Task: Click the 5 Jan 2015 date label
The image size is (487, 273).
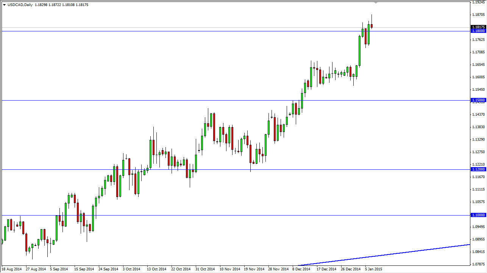Action: tap(374, 269)
